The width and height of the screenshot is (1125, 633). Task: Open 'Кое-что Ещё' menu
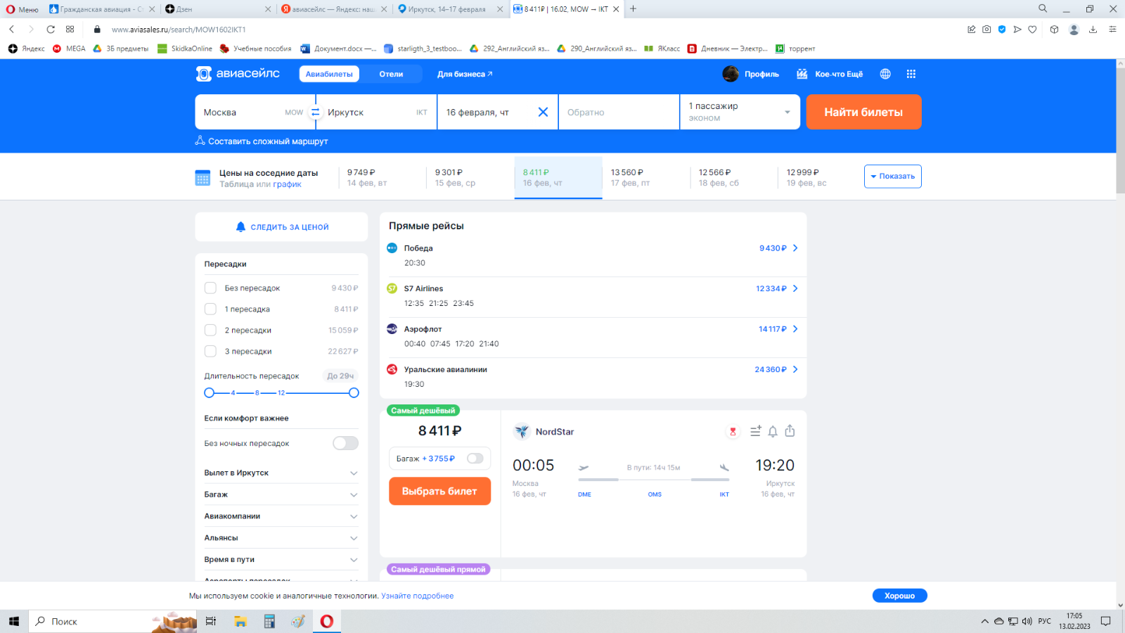(x=830, y=74)
